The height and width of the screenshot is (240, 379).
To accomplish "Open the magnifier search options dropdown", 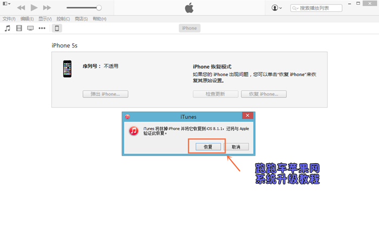I will (296, 8).
